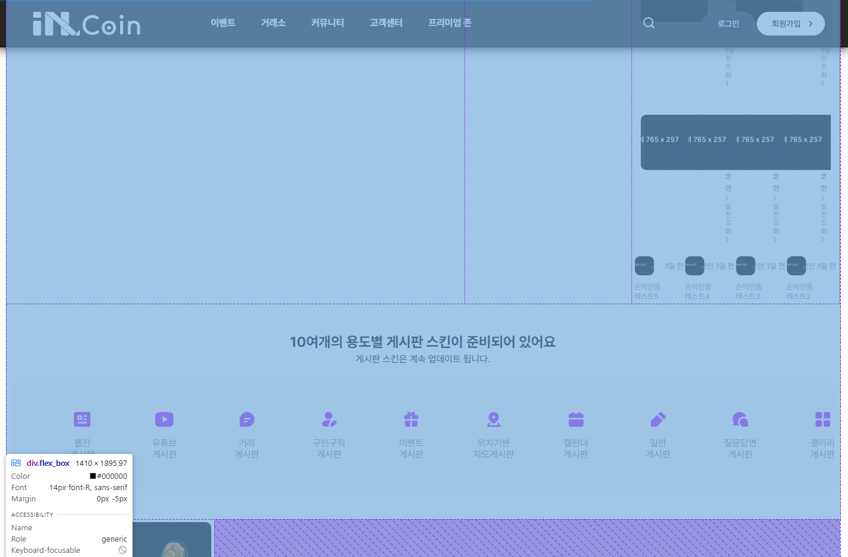Select the 캘린더 게시판 calendar icon

[576, 419]
